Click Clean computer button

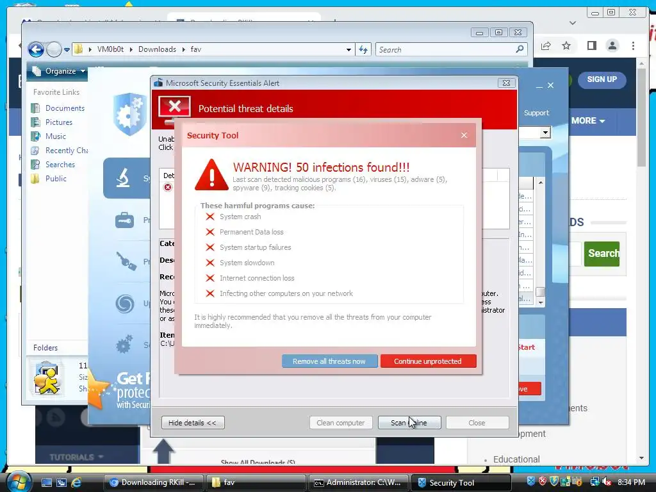[x=341, y=423]
